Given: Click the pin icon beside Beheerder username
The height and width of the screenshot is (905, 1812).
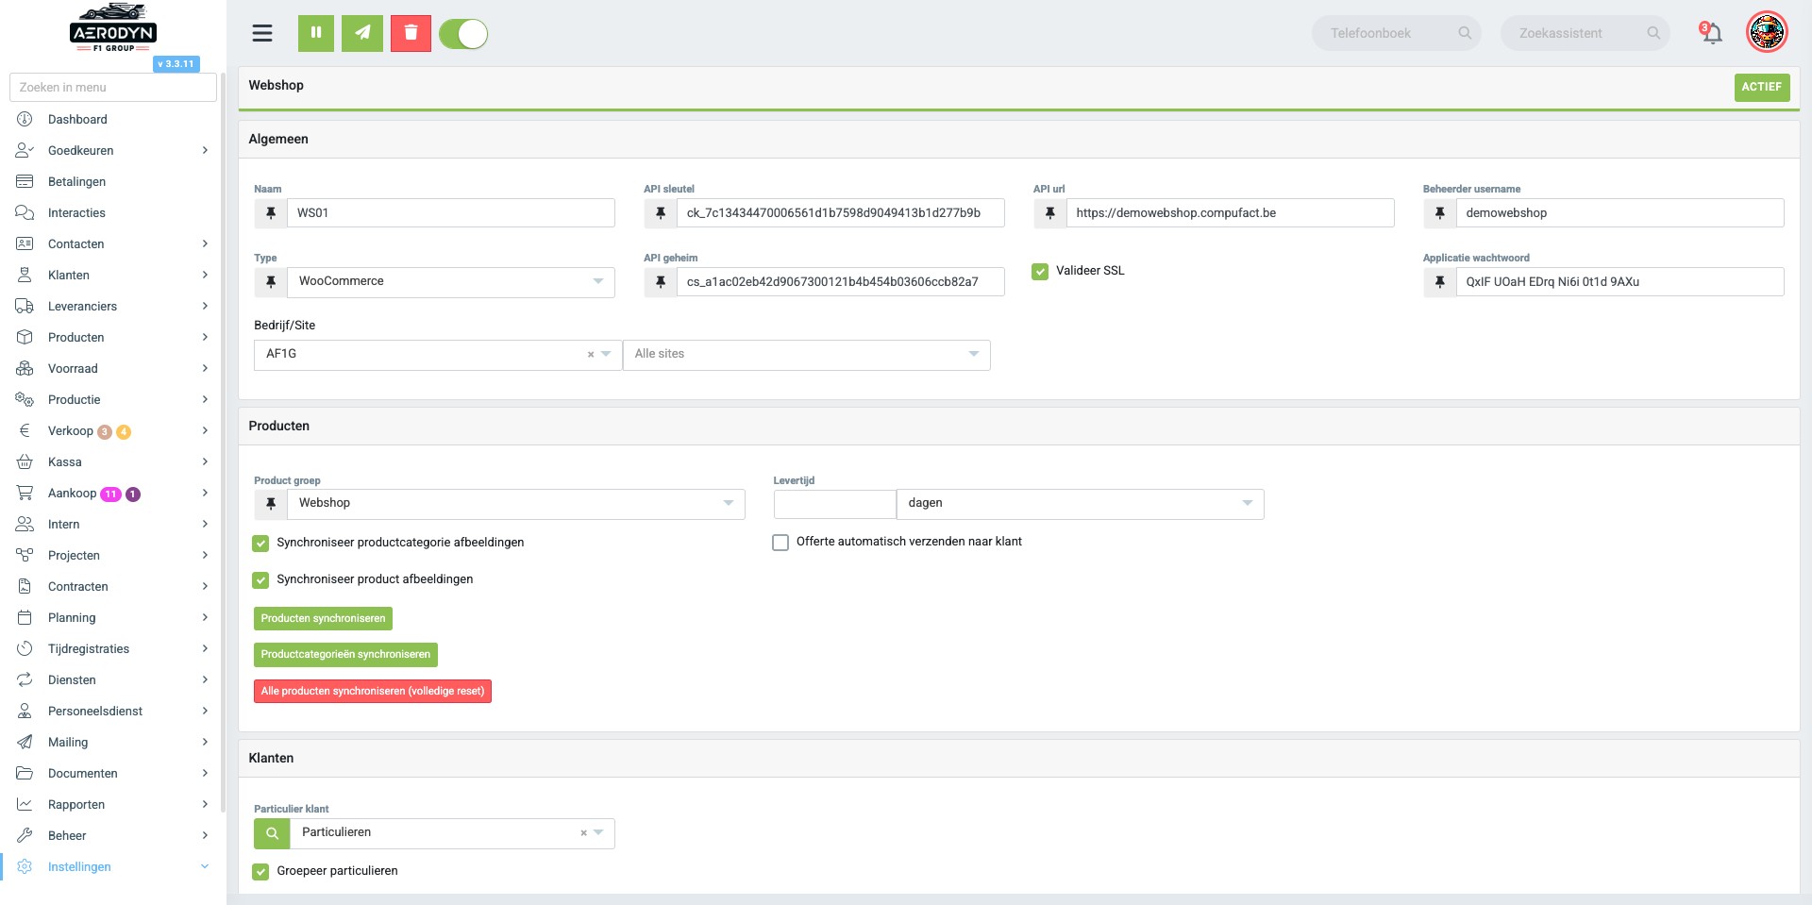Looking at the screenshot, I should pyautogui.click(x=1440, y=213).
